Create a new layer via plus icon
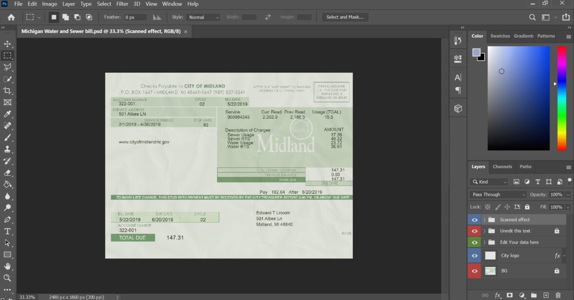Image resolution: width=574 pixels, height=300 pixels. [546, 295]
